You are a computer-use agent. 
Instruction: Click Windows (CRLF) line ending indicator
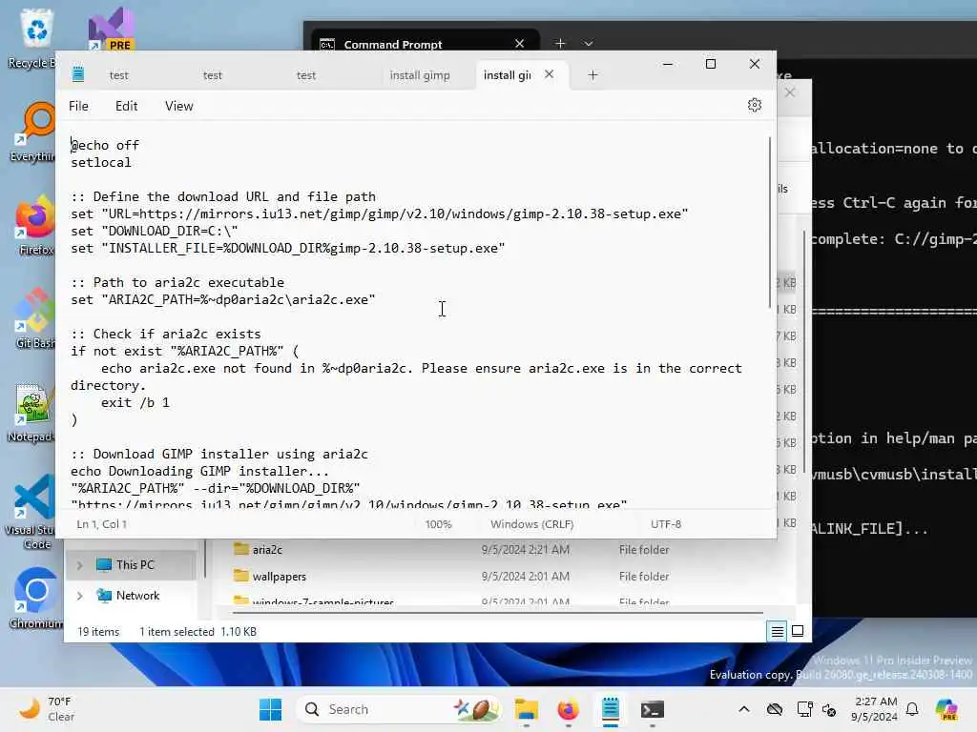(x=531, y=524)
